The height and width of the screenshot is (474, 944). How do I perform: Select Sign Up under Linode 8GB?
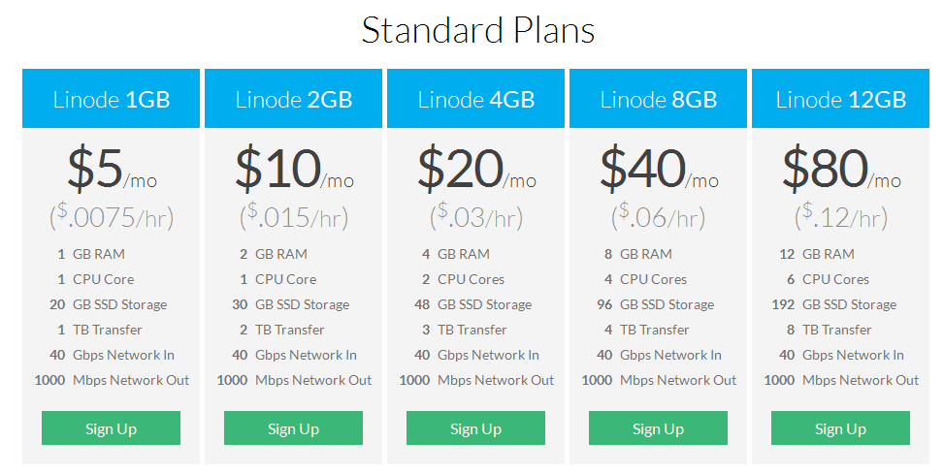[658, 428]
